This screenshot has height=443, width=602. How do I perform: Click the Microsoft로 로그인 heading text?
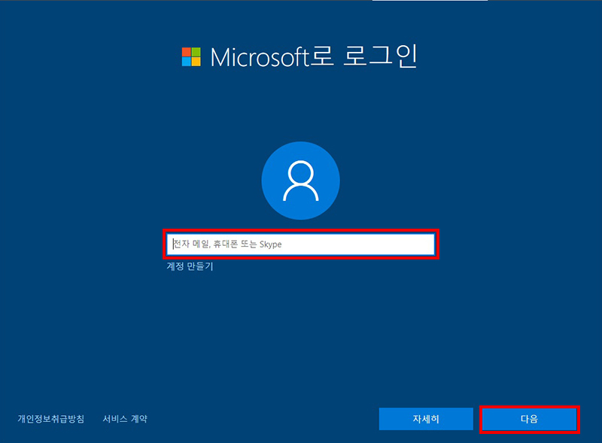[314, 57]
